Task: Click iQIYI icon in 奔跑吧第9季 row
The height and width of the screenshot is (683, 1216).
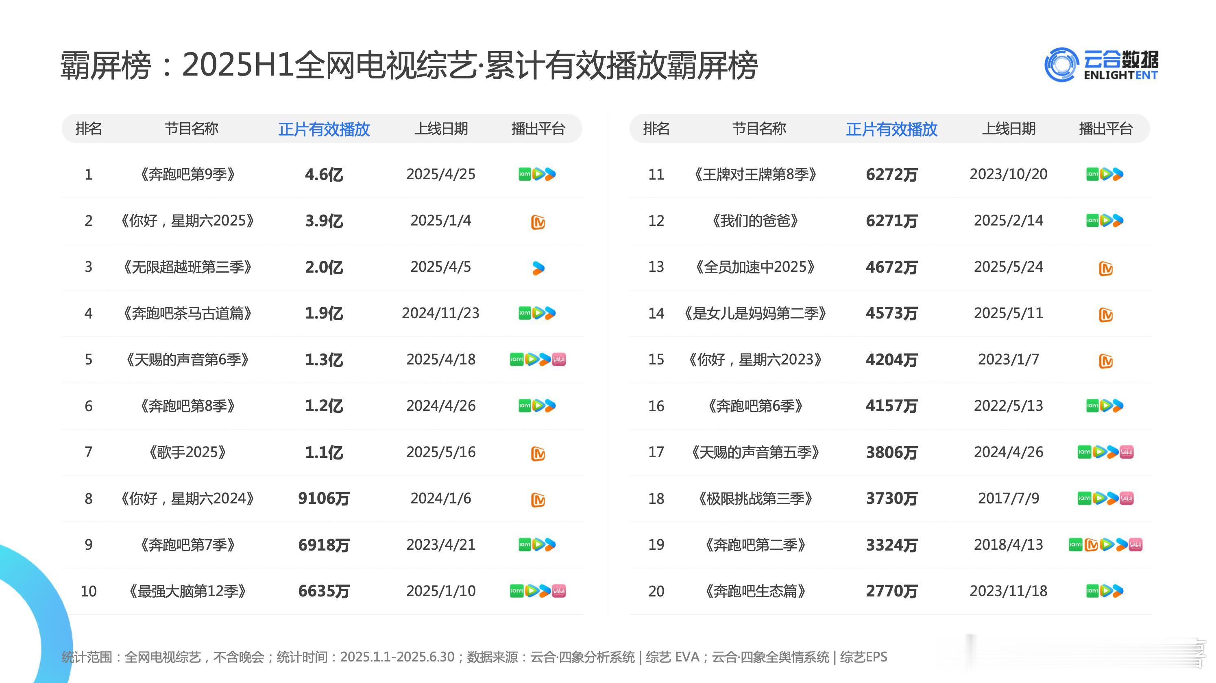Action: click(x=525, y=174)
